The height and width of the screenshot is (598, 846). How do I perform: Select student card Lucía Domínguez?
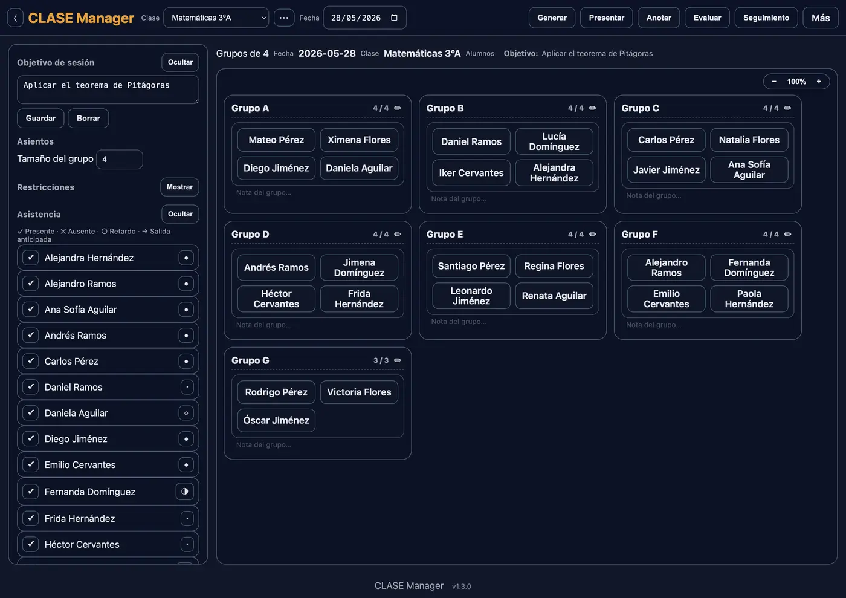click(x=554, y=141)
